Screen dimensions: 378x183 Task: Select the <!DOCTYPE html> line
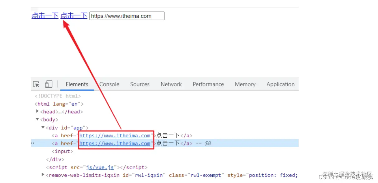(x=58, y=96)
